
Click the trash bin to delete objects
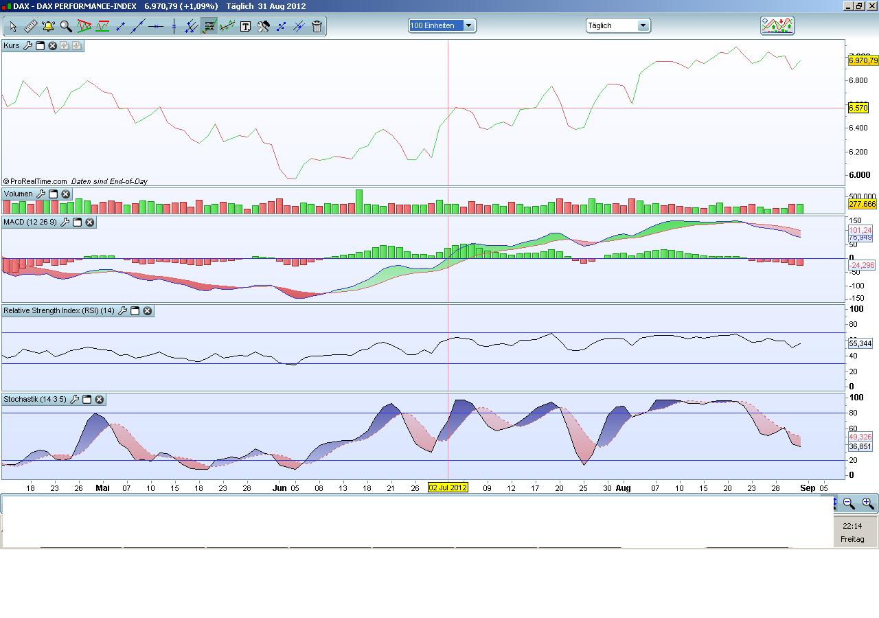(x=317, y=27)
